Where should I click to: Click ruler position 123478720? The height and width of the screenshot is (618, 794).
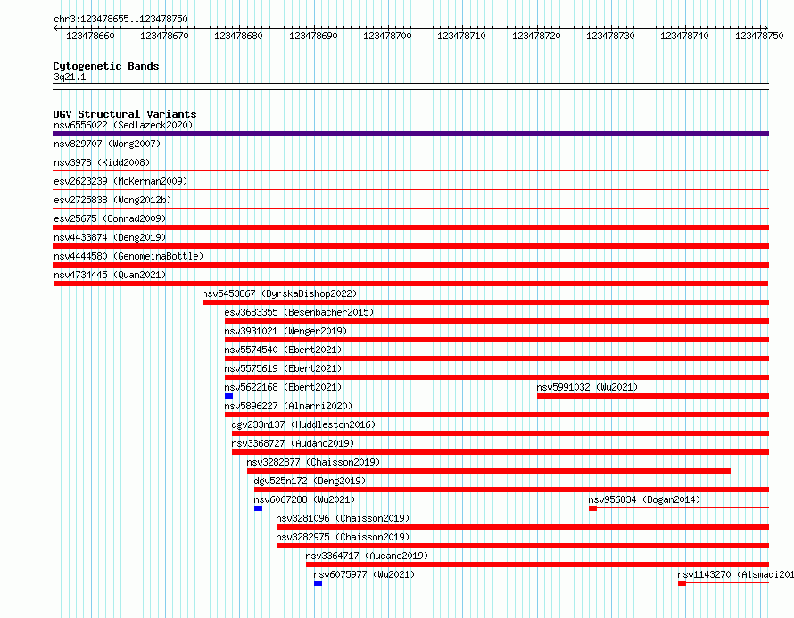[x=536, y=36]
